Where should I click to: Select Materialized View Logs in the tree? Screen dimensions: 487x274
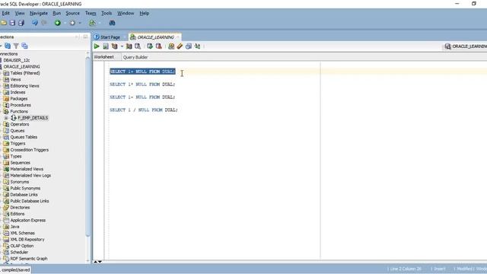[x=30, y=175]
